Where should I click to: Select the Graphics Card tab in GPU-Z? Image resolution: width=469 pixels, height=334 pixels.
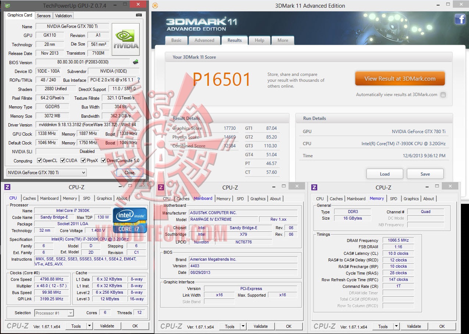click(x=20, y=15)
